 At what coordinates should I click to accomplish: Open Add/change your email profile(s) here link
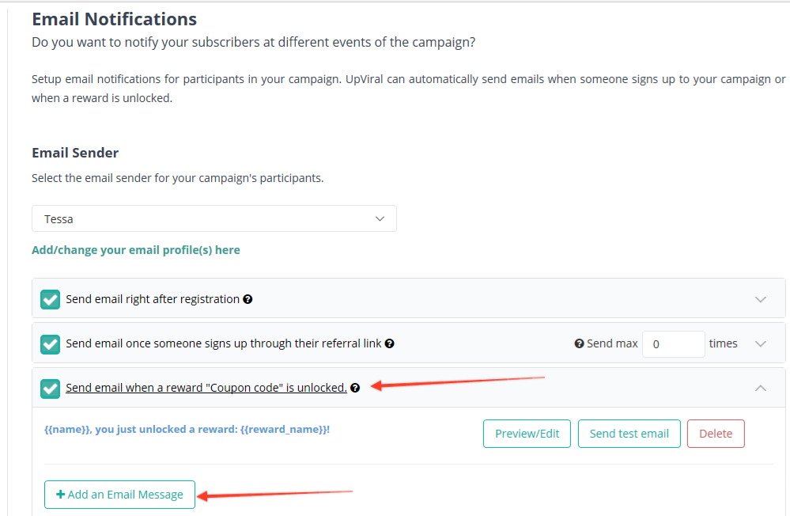pyautogui.click(x=136, y=250)
